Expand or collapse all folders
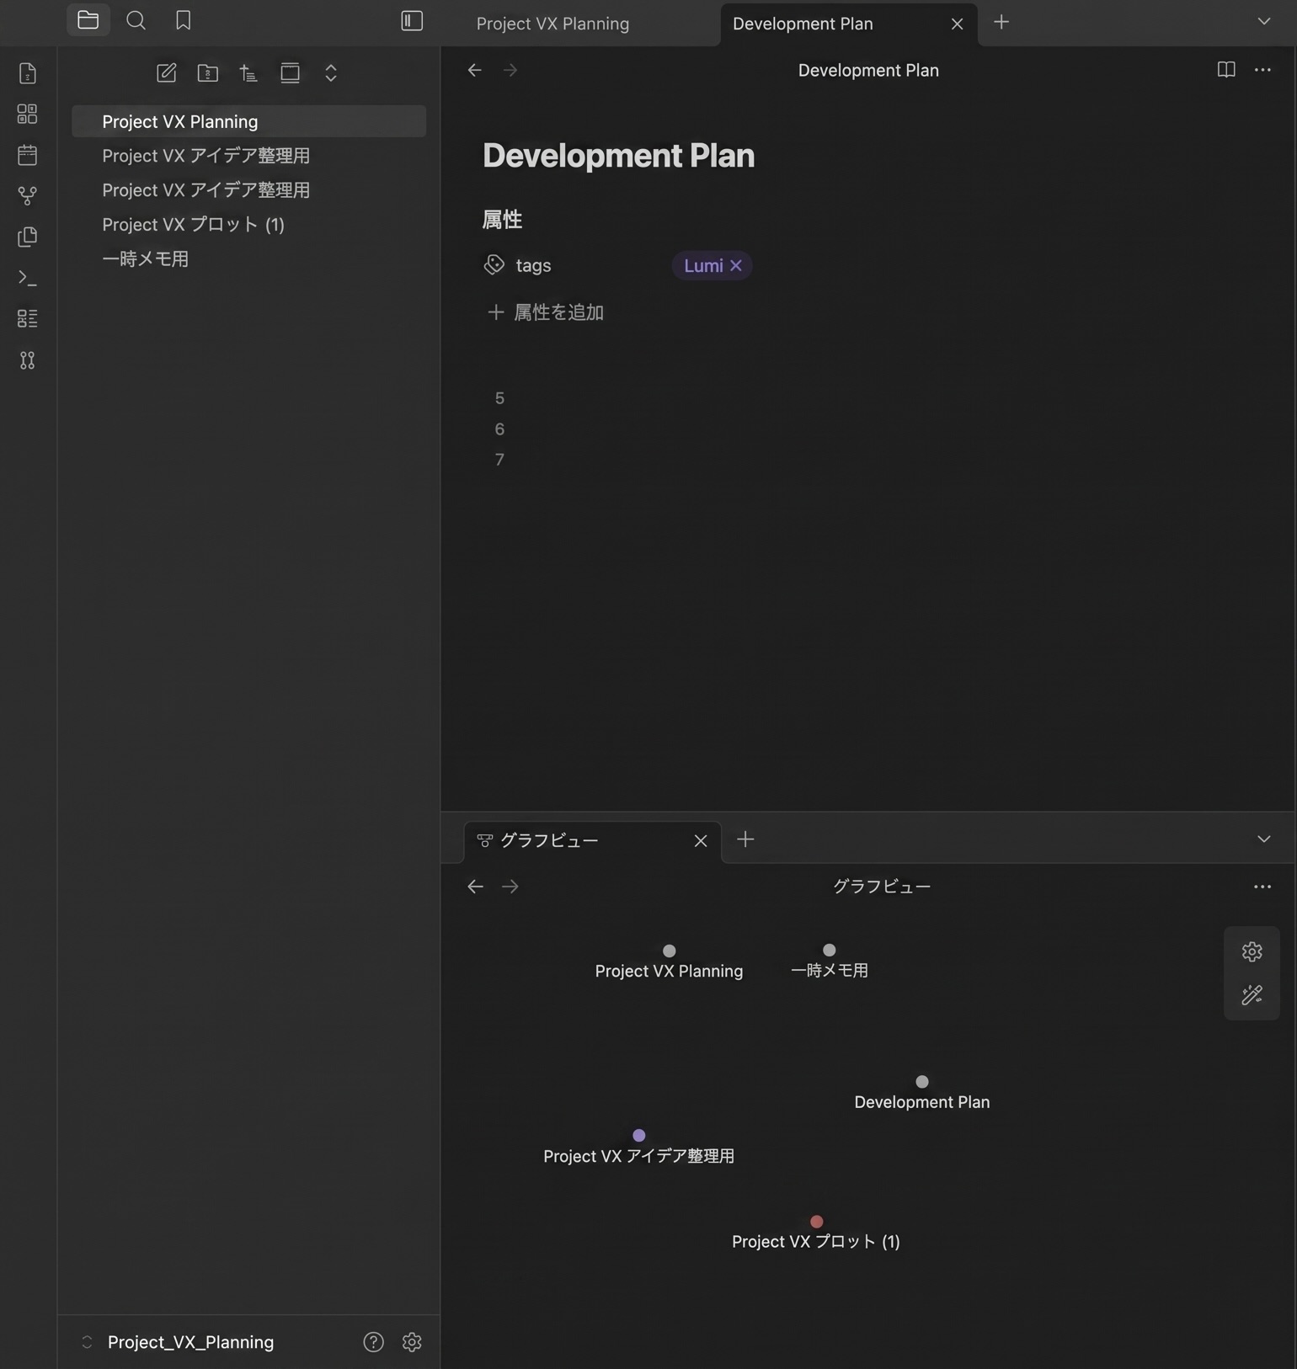The height and width of the screenshot is (1369, 1297). coord(331,72)
